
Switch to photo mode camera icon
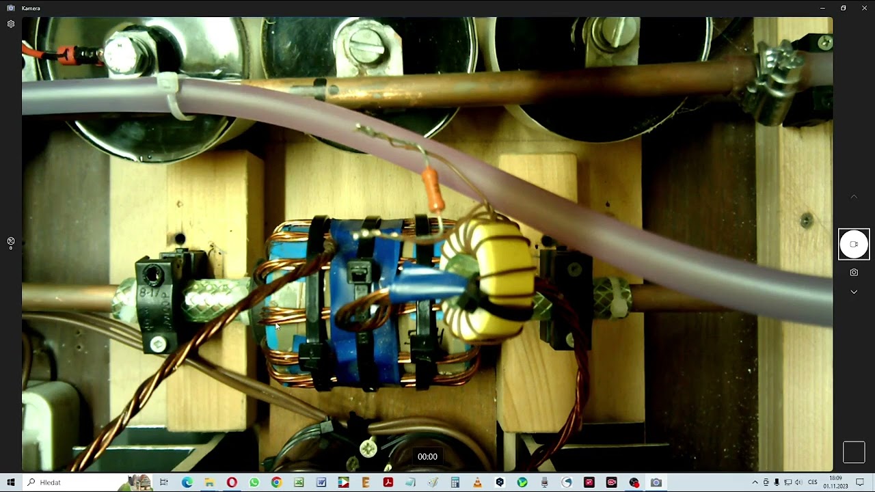(x=854, y=272)
